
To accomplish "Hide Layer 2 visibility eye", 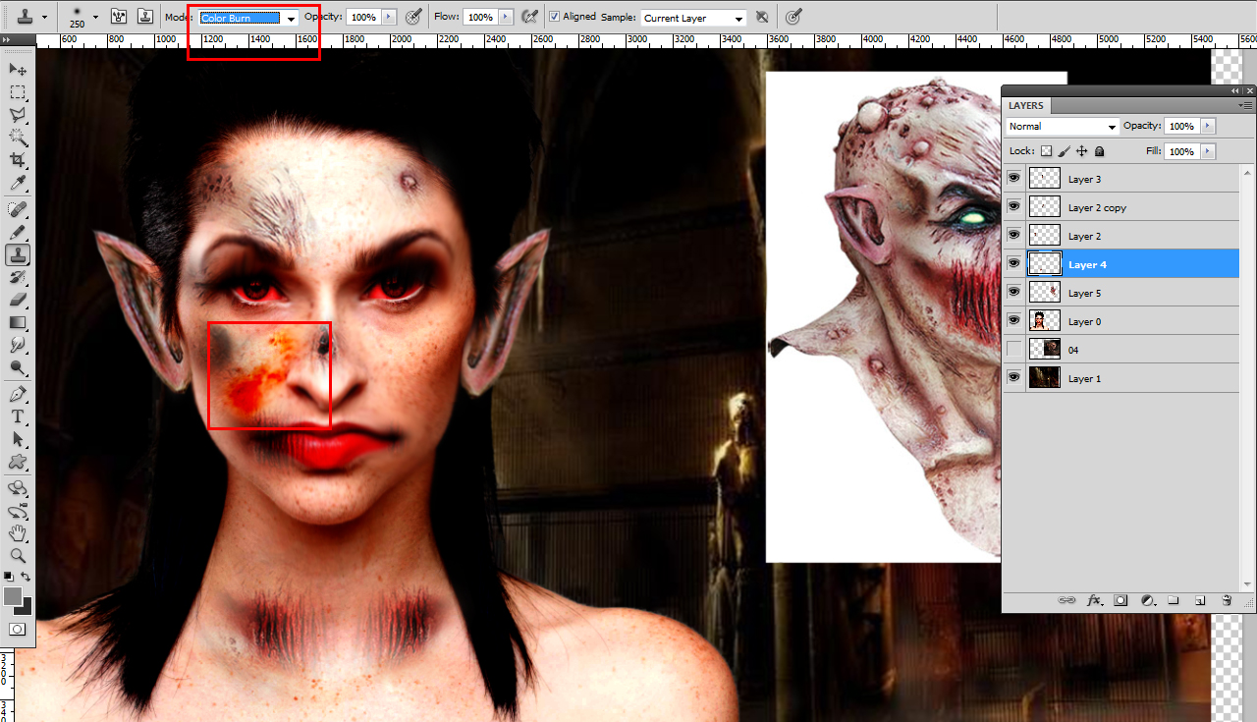I will point(1014,236).
